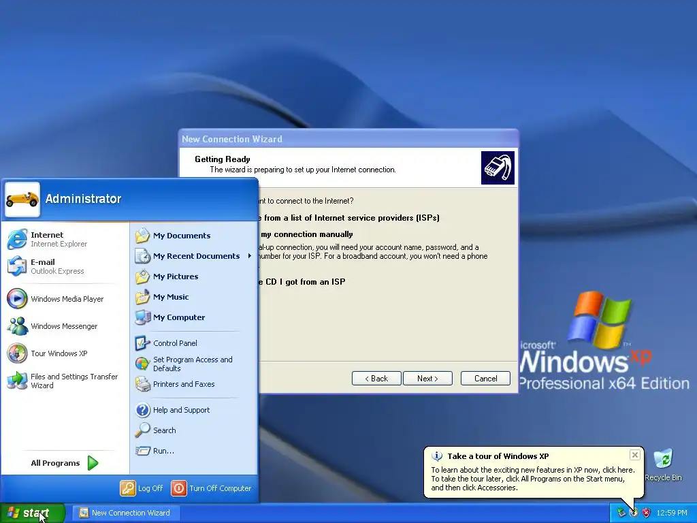Click the red security shield tray icon
Screen dimensions: 697x523
[x=647, y=513]
